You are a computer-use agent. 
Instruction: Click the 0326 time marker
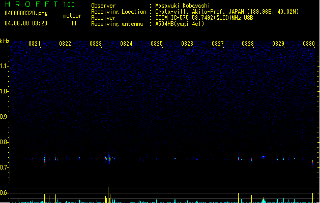pos(187,44)
